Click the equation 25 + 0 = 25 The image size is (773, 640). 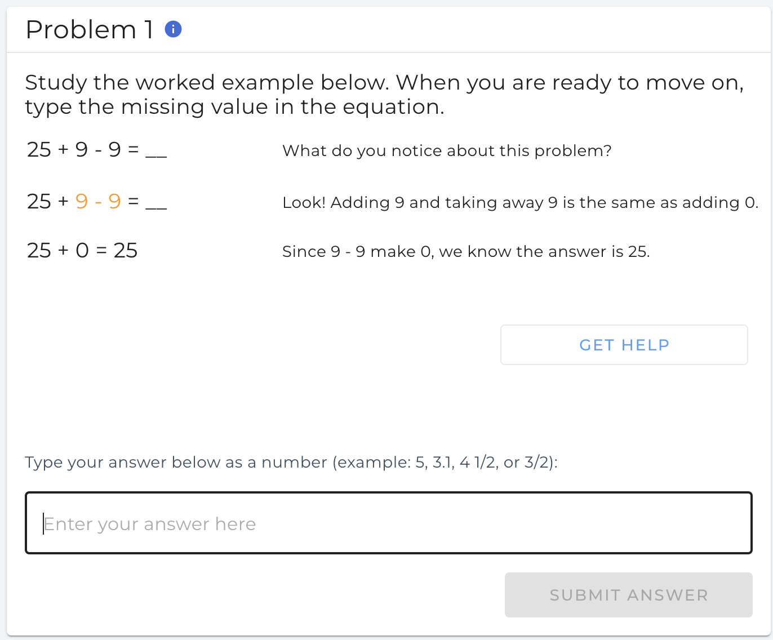coord(82,250)
